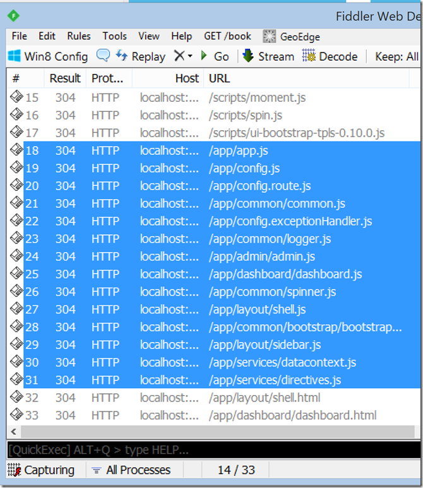Click the HTTP protocol cell in row 26

click(x=105, y=291)
